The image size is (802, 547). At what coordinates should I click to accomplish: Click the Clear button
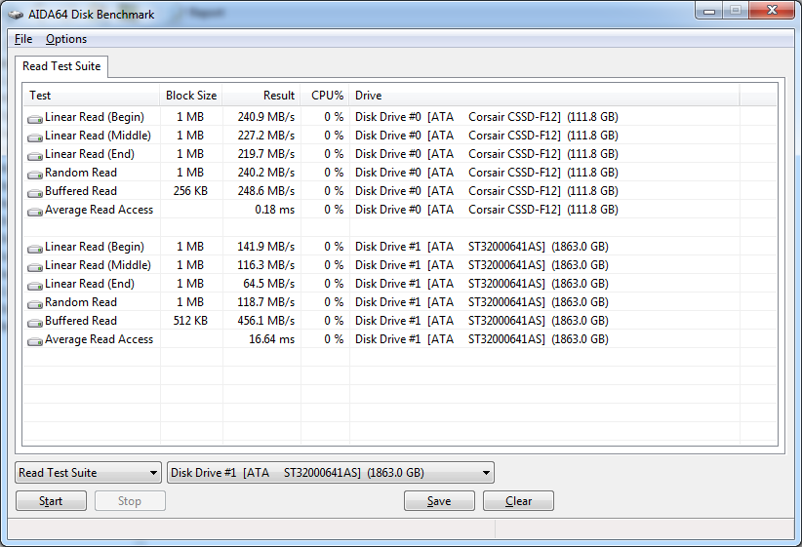(x=518, y=501)
